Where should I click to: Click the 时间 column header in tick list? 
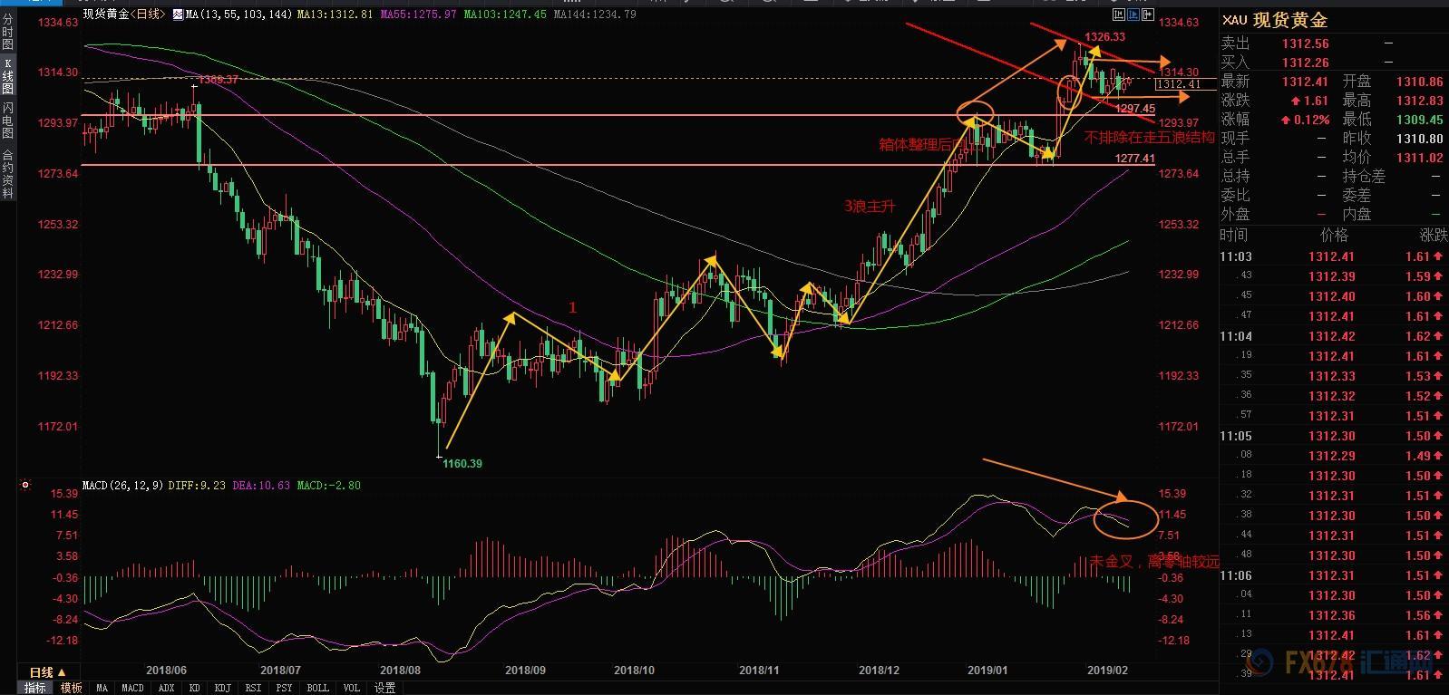(1234, 235)
